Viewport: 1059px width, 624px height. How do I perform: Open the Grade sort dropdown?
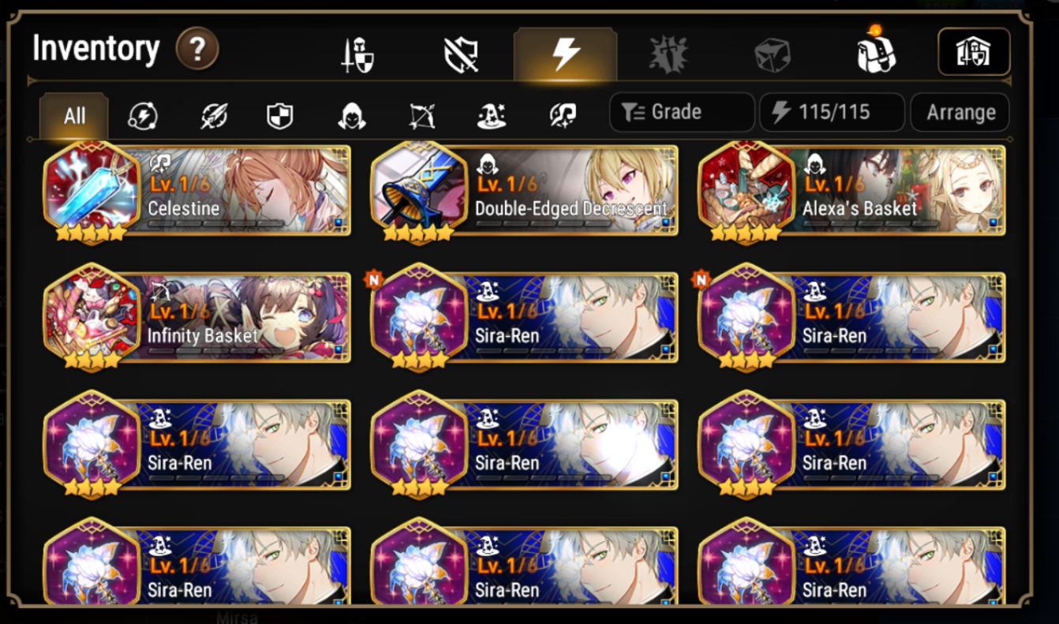(682, 112)
